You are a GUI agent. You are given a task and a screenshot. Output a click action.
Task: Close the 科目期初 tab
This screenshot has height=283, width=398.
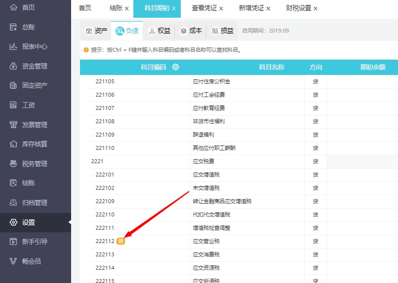174,8
